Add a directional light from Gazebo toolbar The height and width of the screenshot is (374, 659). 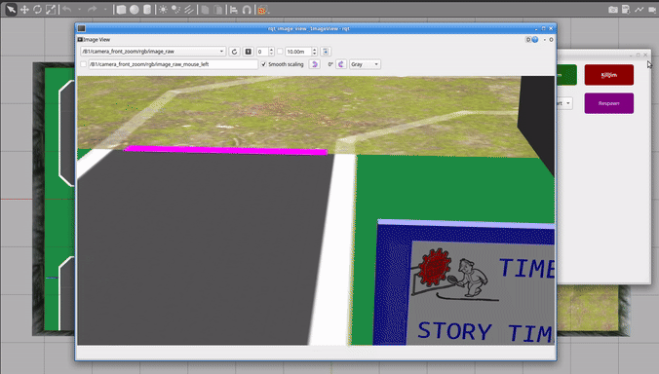click(x=189, y=9)
